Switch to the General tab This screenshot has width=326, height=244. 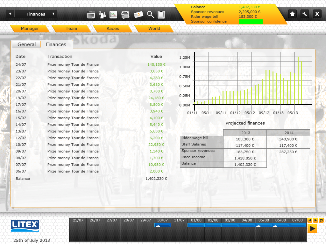pyautogui.click(x=26, y=44)
